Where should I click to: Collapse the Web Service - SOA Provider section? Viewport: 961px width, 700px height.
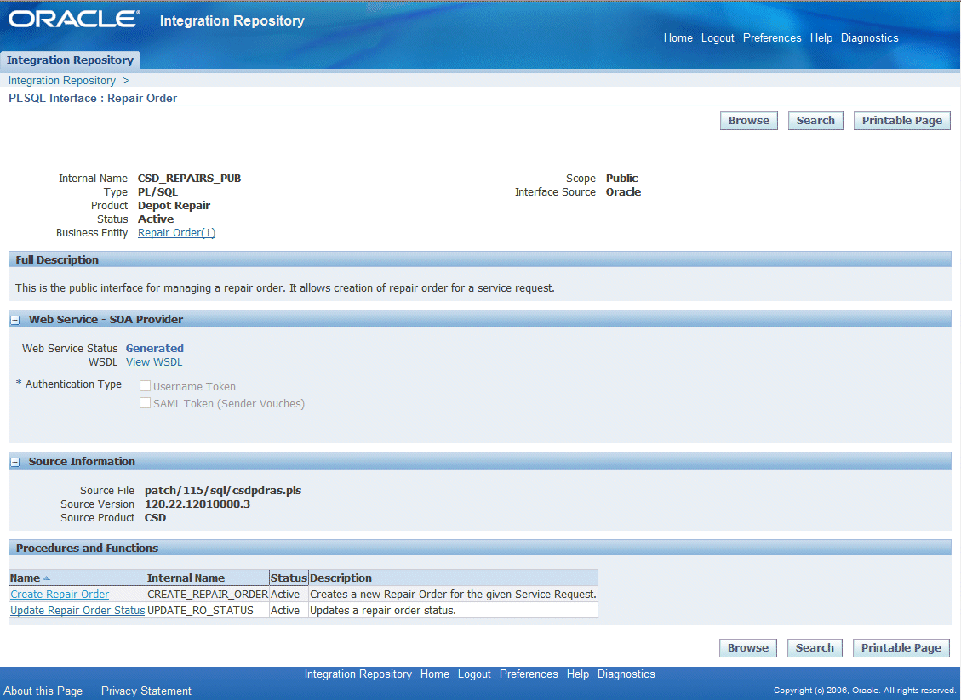click(x=15, y=320)
